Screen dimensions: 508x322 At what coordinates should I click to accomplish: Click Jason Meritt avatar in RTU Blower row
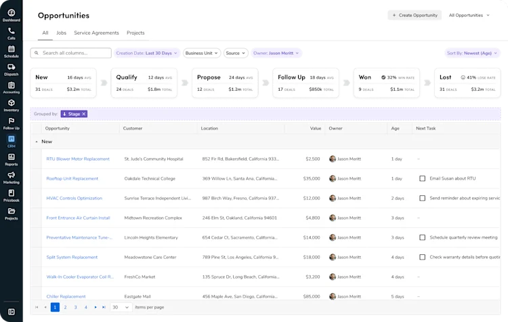[x=333, y=159]
